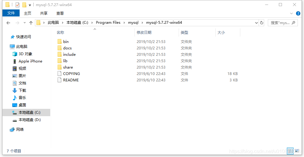Select the README file icon
304x157 pixels.
click(59, 80)
